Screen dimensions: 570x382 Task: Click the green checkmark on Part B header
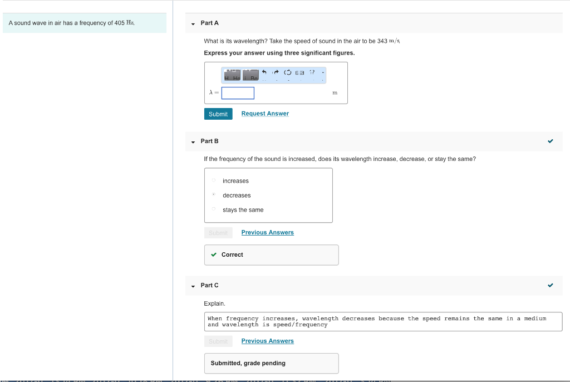[x=551, y=141]
